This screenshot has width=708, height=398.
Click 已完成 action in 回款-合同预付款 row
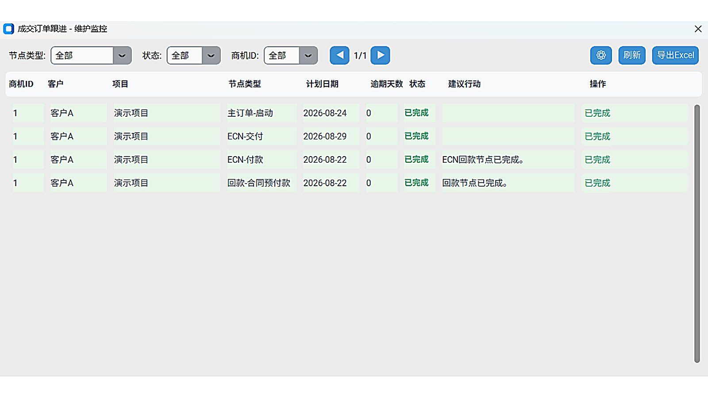[x=597, y=183]
